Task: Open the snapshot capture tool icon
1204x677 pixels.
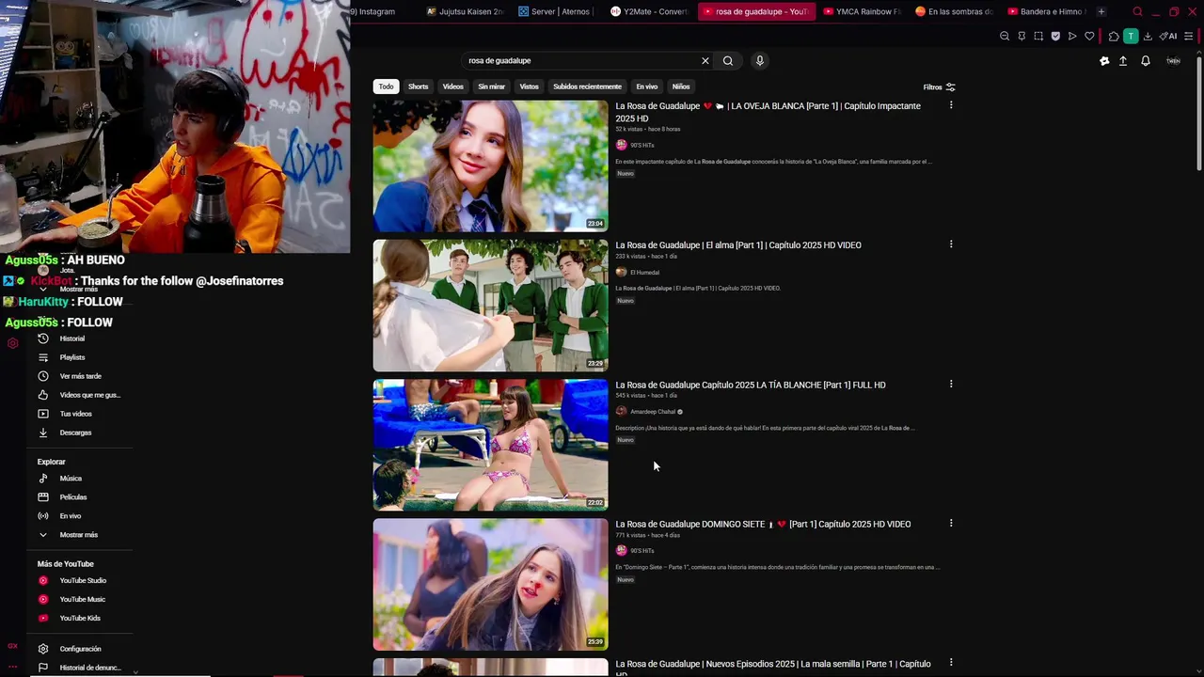Action: click(1038, 37)
